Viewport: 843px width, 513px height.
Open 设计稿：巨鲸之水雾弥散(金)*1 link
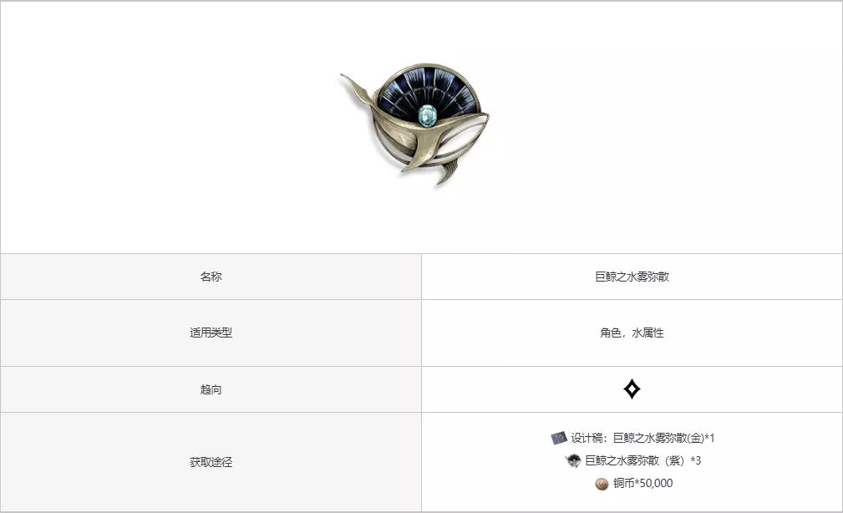643,438
